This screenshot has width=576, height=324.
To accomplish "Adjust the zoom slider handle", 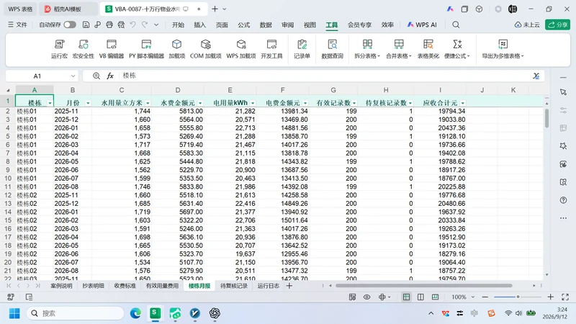I will pos(518,297).
